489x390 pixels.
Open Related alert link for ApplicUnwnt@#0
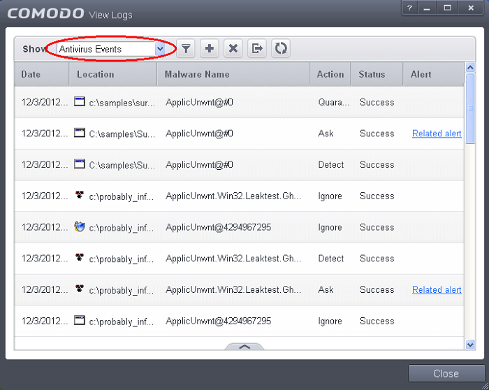437,133
